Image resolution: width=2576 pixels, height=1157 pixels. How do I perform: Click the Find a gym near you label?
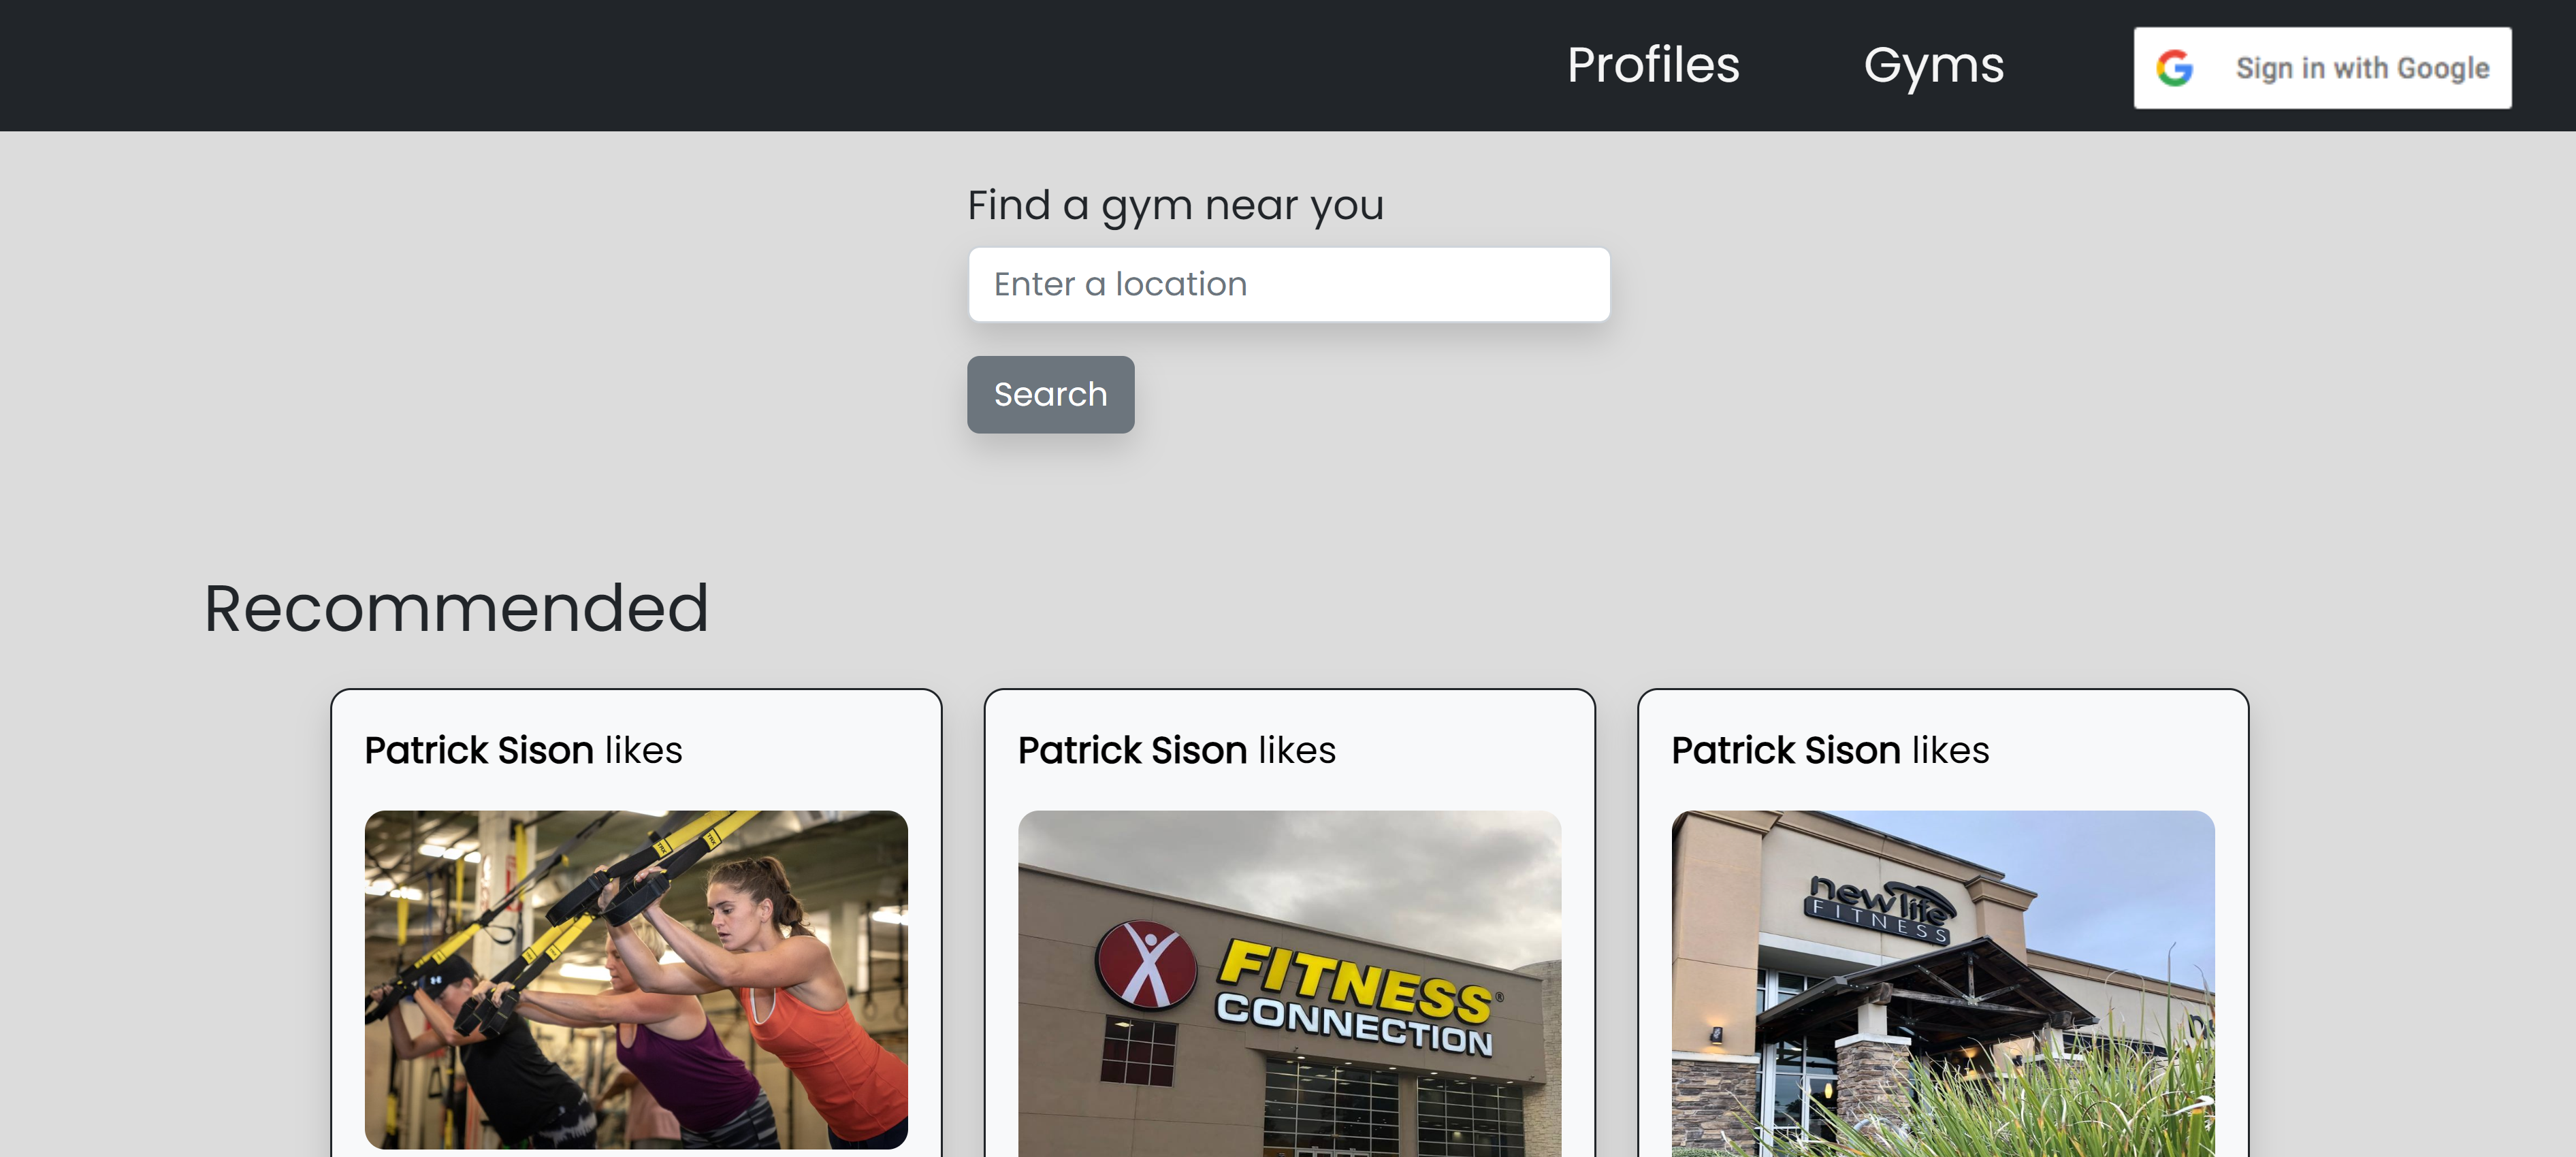click(1175, 206)
